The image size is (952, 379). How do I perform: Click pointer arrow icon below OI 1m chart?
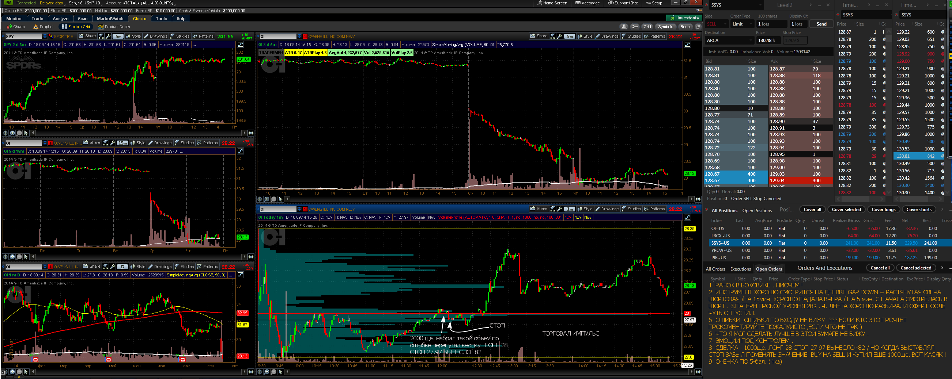tap(280, 372)
